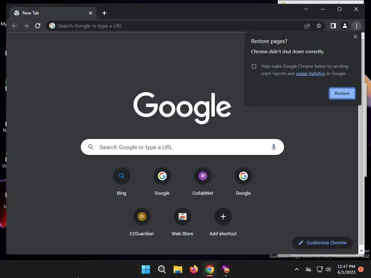This screenshot has width=371, height=278.
Task: Open the E2Guardian shortcut
Action: click(x=142, y=222)
